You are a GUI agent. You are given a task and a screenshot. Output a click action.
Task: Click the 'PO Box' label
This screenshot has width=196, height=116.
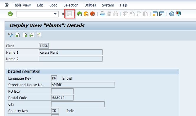click(x=14, y=92)
